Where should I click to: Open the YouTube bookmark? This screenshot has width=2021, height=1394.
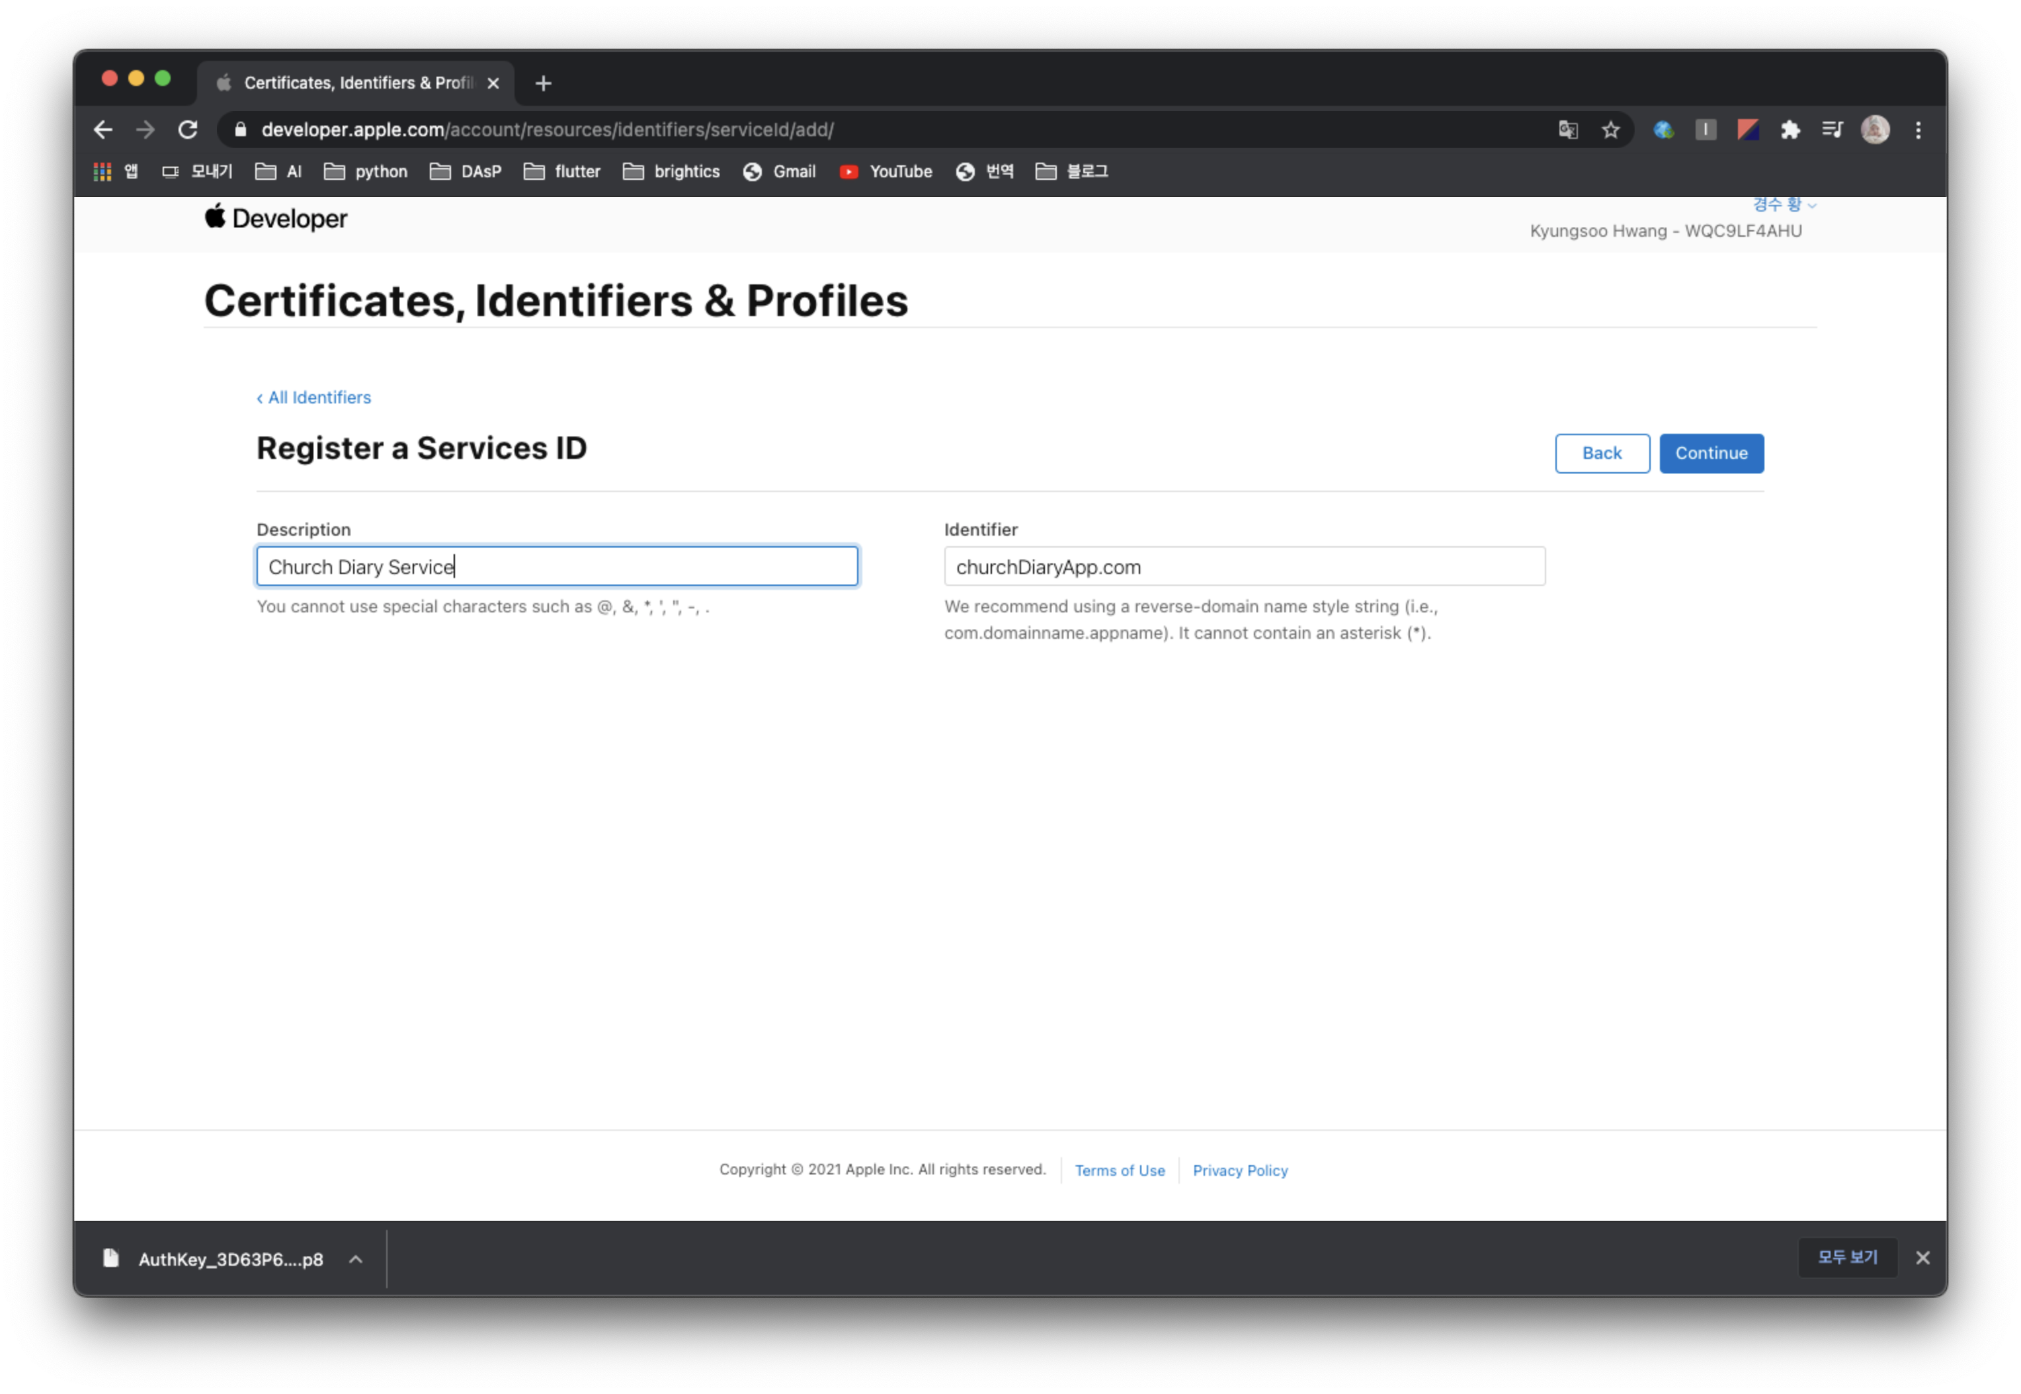886,172
